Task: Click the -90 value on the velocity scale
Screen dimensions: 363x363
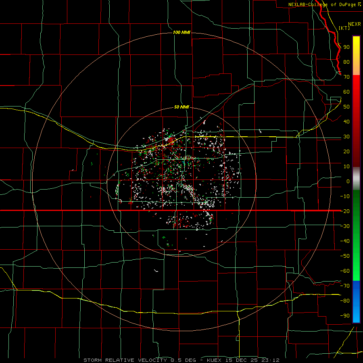Action: (345, 316)
